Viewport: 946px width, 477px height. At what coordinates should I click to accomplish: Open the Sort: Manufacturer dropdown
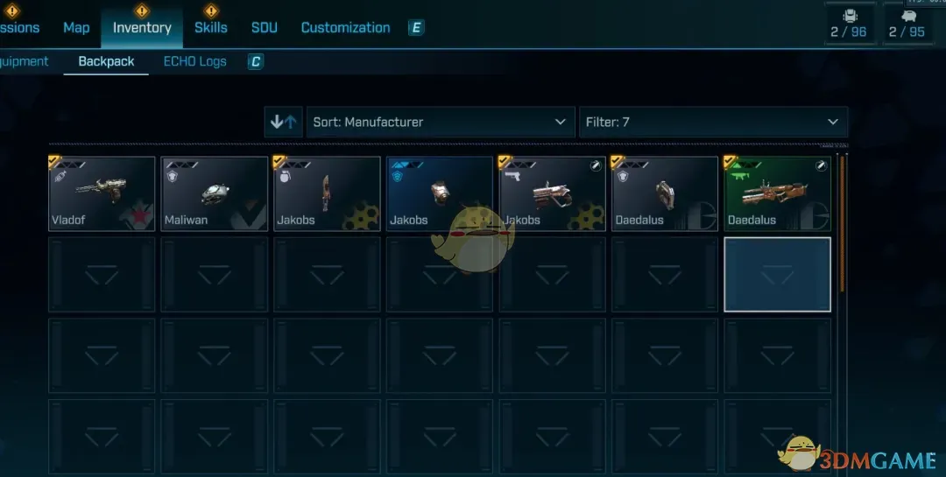[x=441, y=122]
